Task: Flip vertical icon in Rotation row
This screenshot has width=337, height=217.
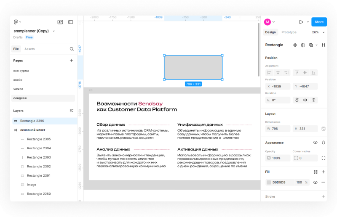Action: tap(313, 100)
